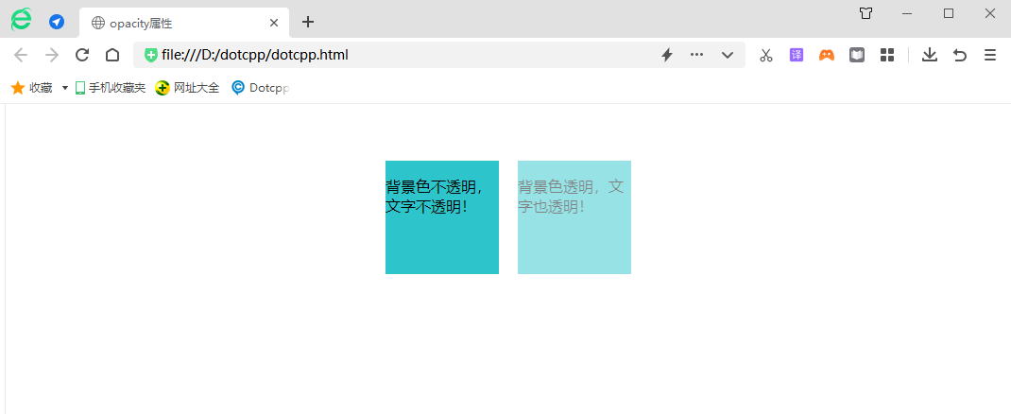
Task: Close the opacity属性 tab
Action: (x=274, y=23)
